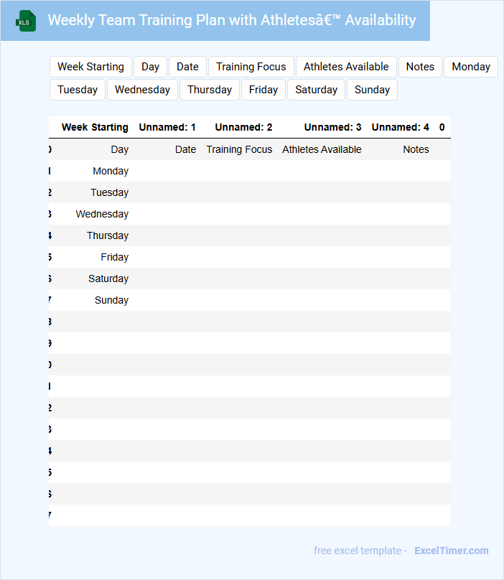504x580 pixels.
Task: Click the Week Starting column header
Action: coord(95,127)
